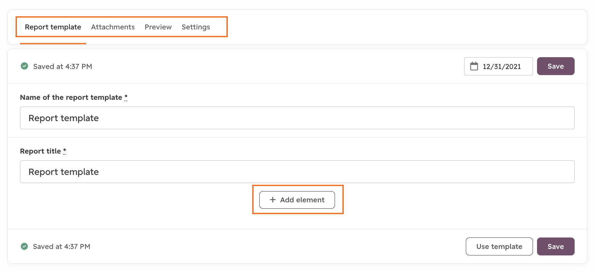The height and width of the screenshot is (272, 596).
Task: Click the Use template button
Action: [499, 247]
